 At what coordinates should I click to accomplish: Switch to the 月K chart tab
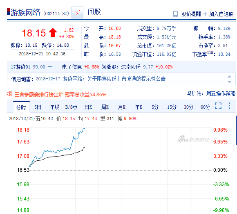pyautogui.click(x=122, y=107)
